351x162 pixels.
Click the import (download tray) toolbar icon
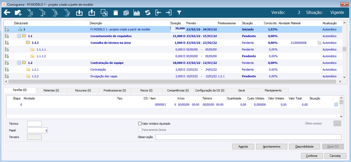point(79,13)
